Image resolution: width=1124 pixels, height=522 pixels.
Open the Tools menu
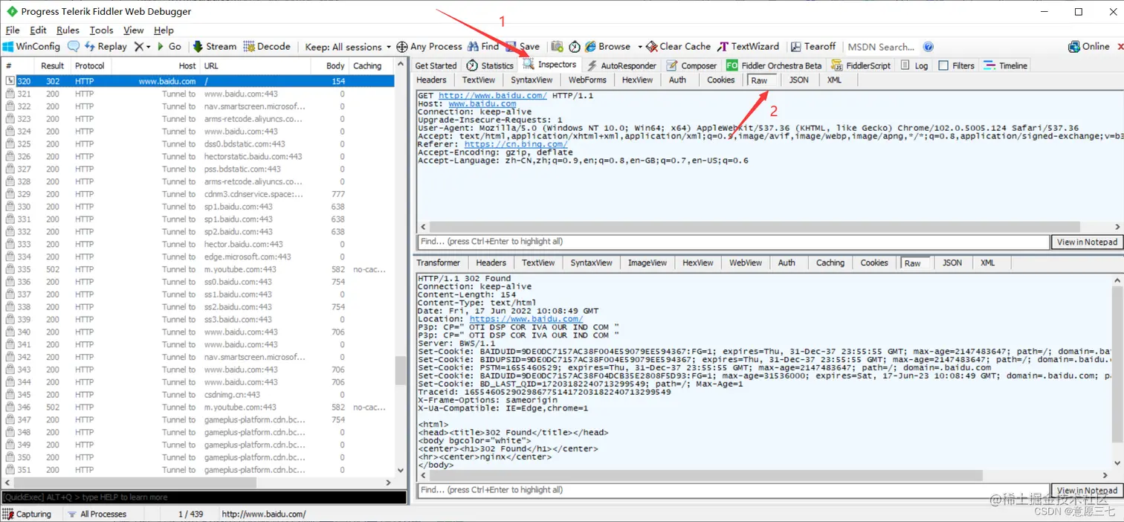tap(101, 30)
